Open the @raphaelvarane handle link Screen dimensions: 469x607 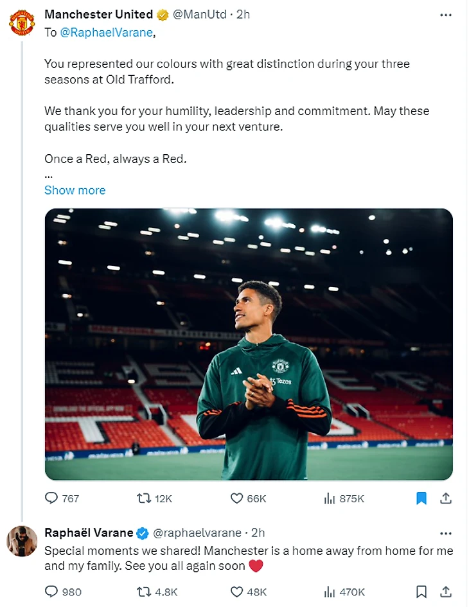pos(198,533)
